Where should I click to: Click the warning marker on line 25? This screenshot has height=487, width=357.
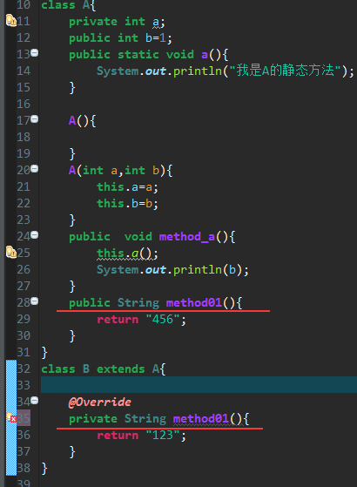coord(11,252)
